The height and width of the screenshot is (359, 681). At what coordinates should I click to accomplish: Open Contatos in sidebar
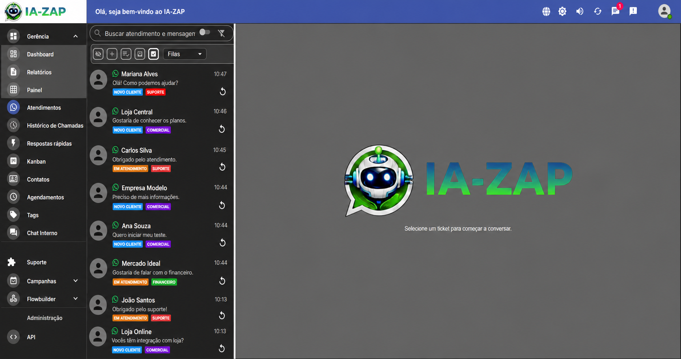[x=44, y=179]
